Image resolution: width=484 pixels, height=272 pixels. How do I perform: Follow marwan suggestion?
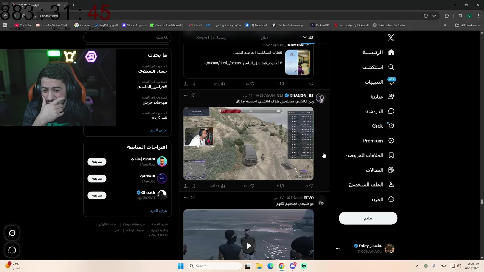97,178
